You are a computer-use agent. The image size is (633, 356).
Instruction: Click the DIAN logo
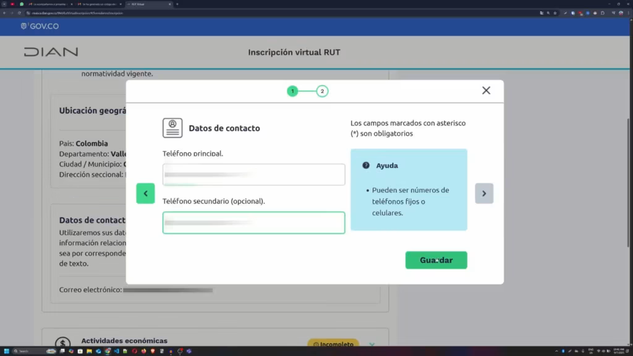[51, 52]
